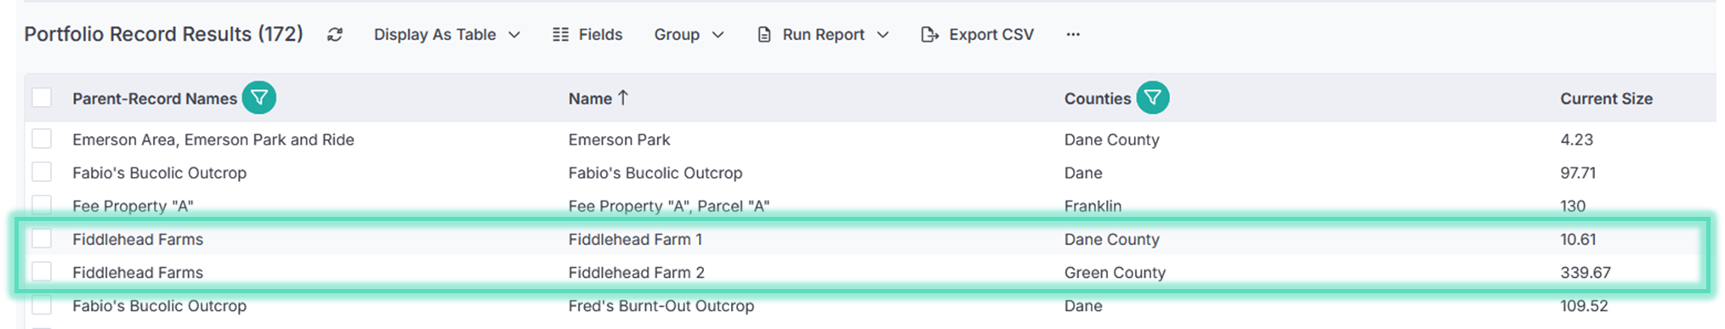Click the Run Report document icon

764,35
